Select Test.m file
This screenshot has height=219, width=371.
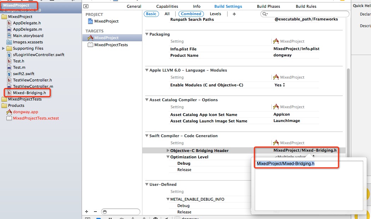click(19, 67)
